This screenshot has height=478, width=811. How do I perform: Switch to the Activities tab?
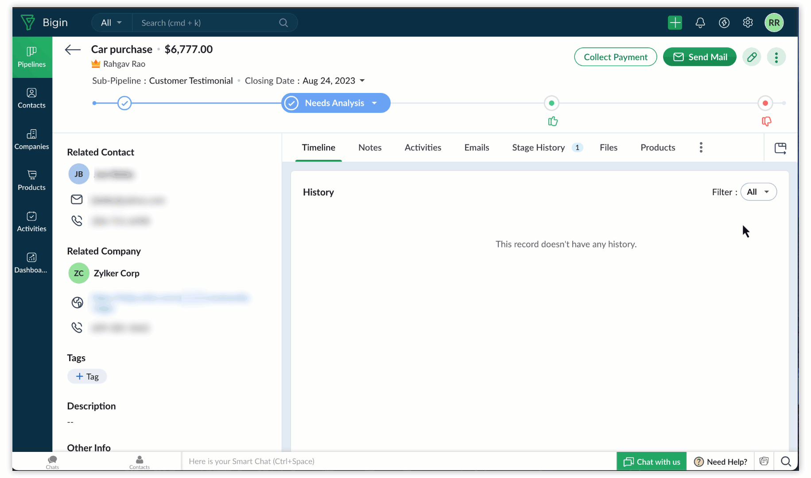click(423, 147)
